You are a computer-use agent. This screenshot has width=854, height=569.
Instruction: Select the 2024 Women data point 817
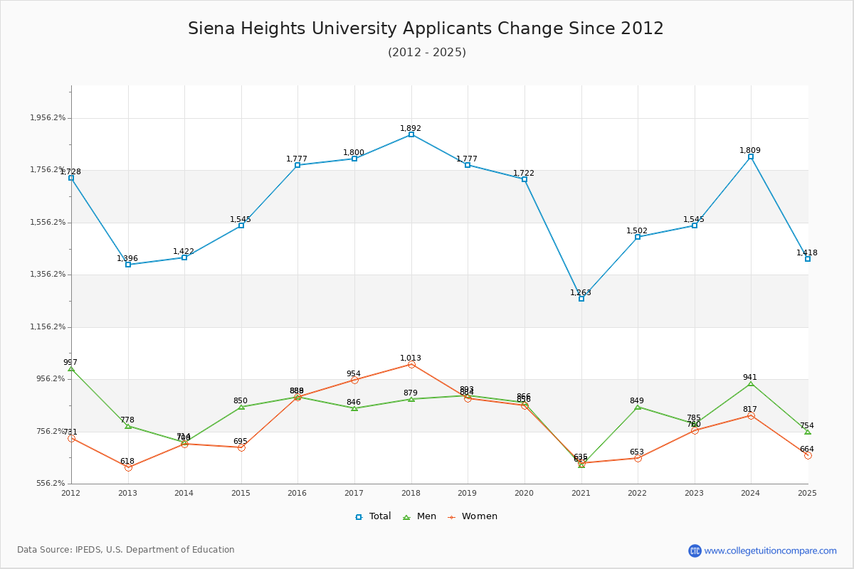tap(751, 415)
